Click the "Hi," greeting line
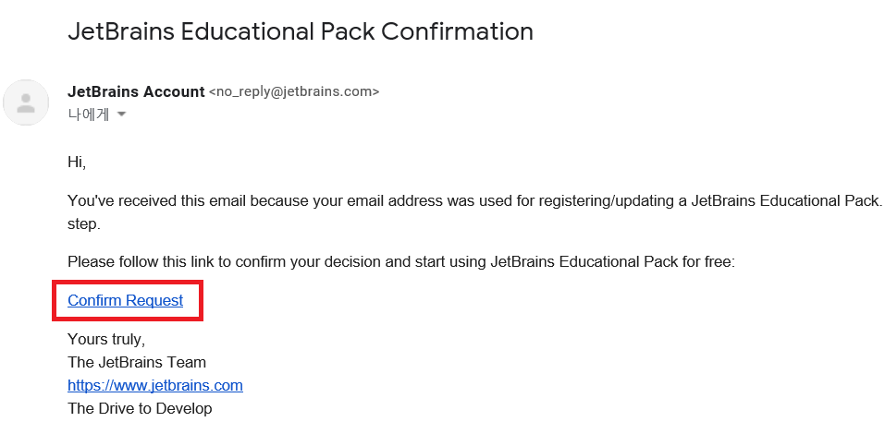This screenshot has width=885, height=434. (77, 162)
